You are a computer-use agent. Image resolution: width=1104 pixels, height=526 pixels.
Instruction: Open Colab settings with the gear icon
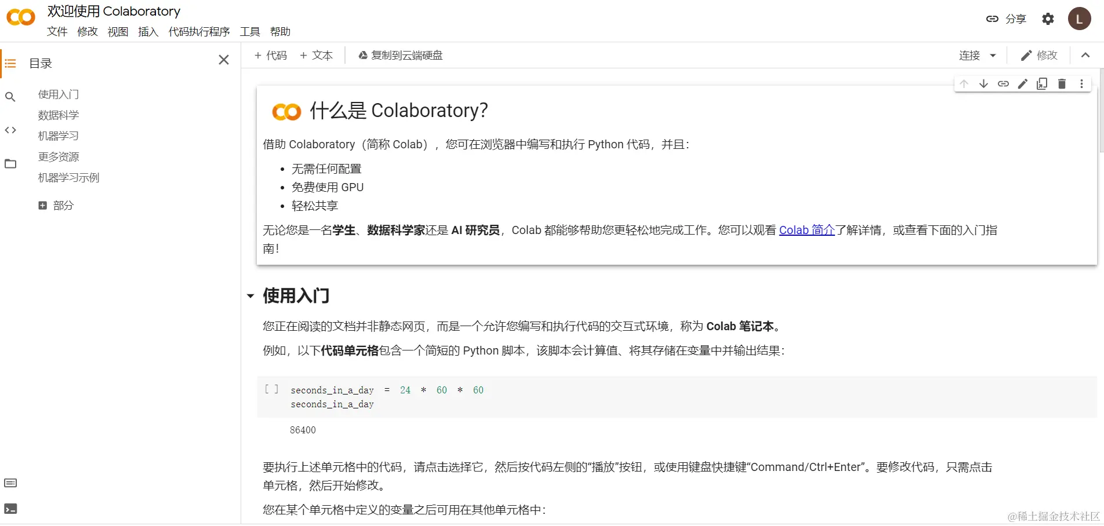(x=1048, y=19)
